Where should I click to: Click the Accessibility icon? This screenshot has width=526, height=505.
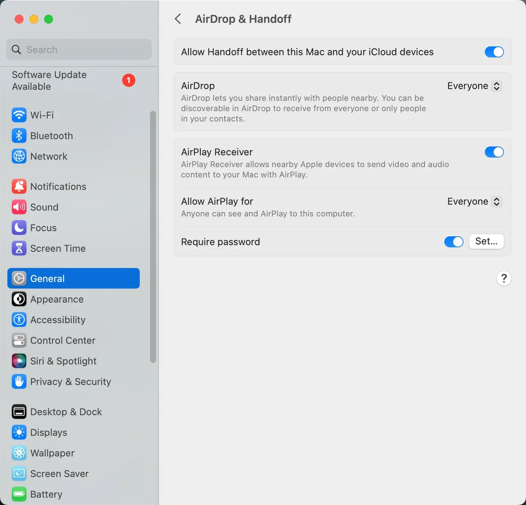(x=19, y=320)
